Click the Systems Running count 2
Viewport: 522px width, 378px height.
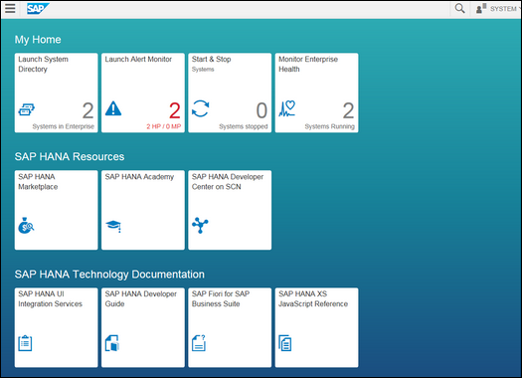[348, 110]
